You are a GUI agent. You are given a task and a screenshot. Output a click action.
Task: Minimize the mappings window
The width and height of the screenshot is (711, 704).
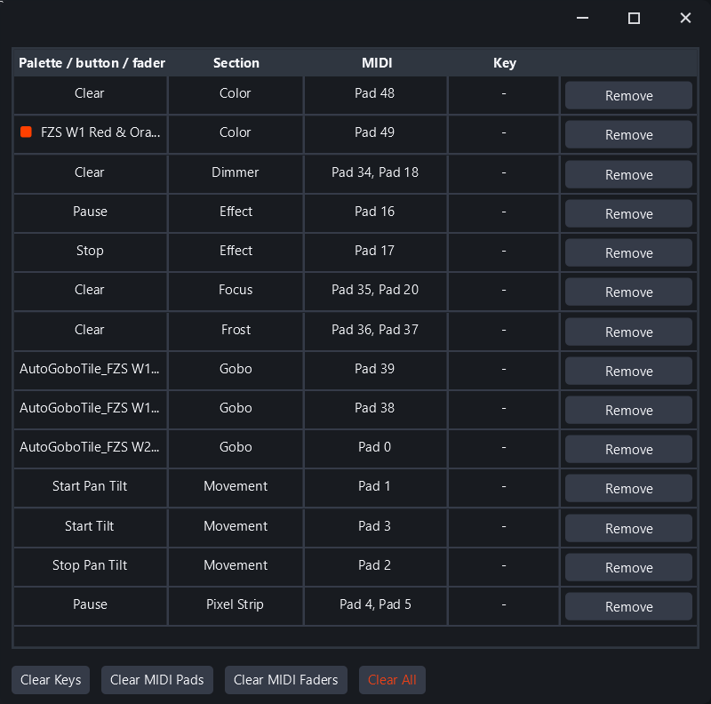[x=582, y=18]
